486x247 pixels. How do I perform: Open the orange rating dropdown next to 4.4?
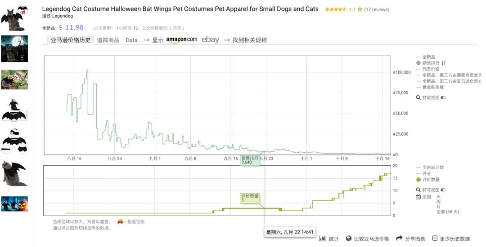click(x=360, y=9)
